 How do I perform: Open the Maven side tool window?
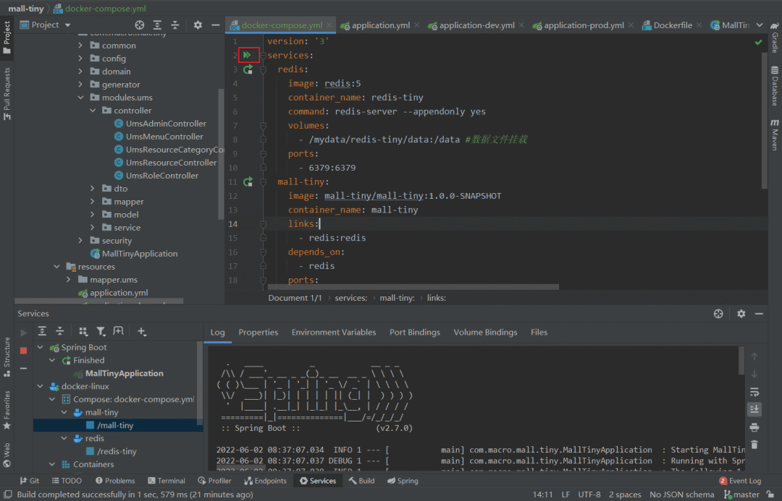coord(775,134)
